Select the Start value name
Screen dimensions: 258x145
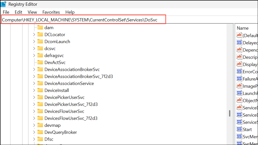tap(247, 129)
